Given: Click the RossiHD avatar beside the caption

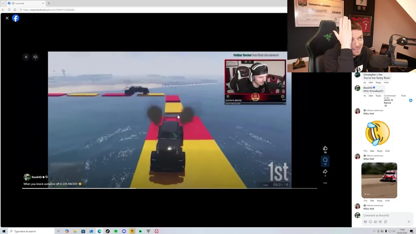Looking at the screenshot, I should [x=27, y=177].
